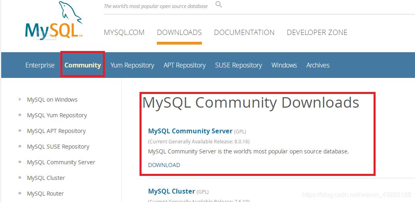Click the MySQL Community Downloads heading
This screenshot has width=415, height=202.
(251, 102)
